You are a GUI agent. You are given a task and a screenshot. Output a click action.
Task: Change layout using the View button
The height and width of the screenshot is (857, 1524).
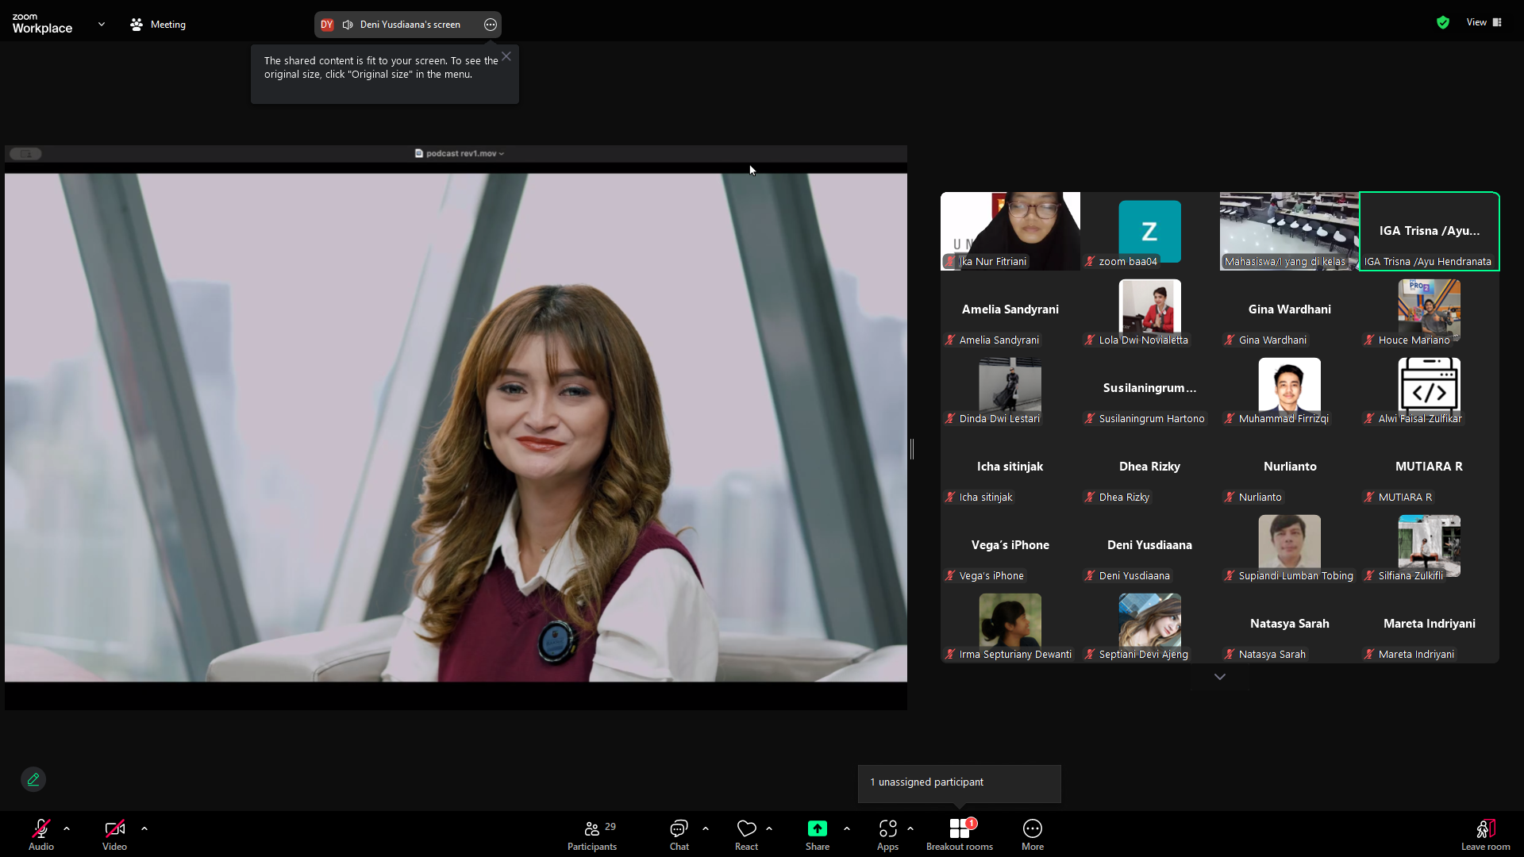point(1484,22)
